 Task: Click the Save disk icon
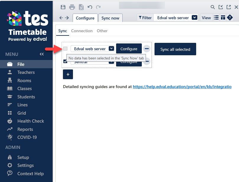[x=63, y=7]
